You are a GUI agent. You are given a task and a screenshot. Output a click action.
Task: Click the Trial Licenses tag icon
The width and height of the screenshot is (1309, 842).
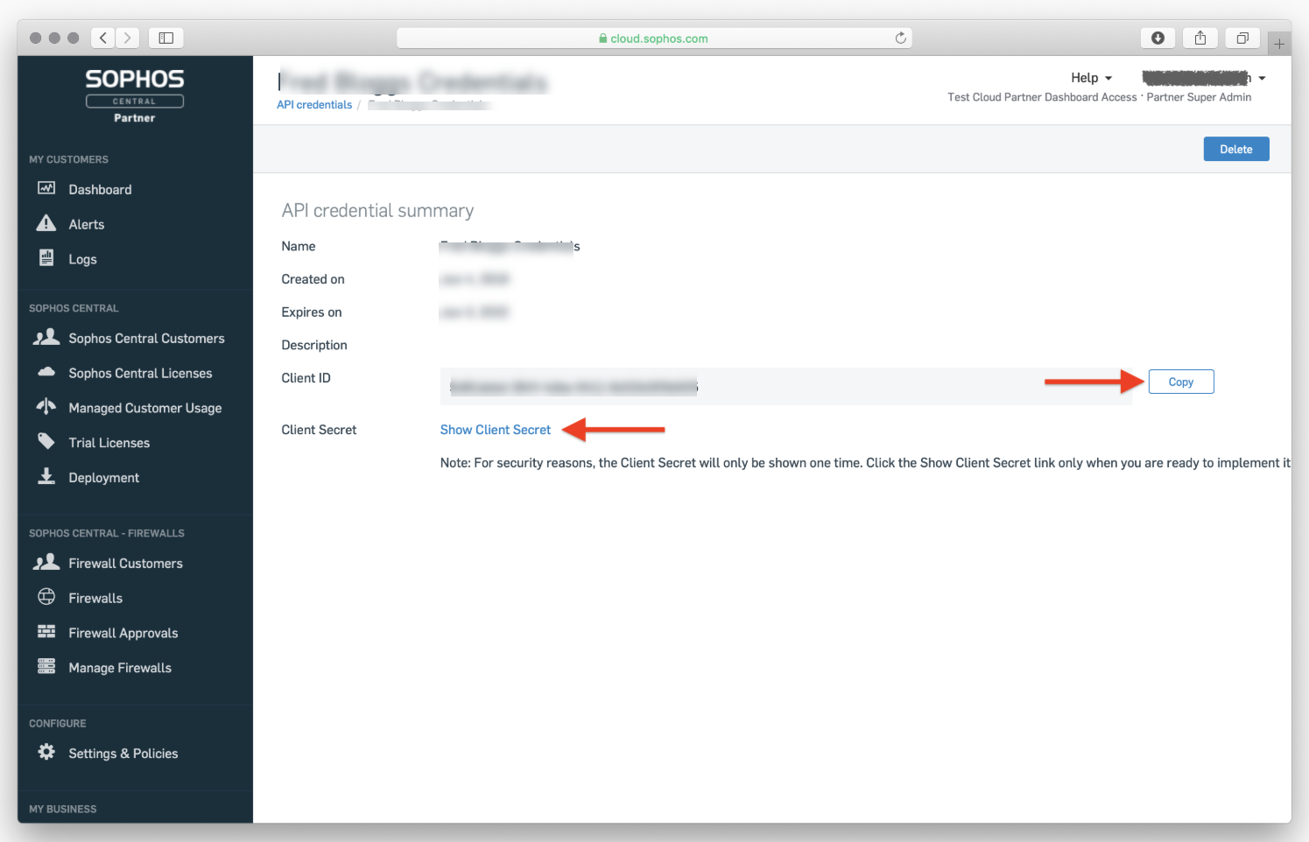click(x=46, y=441)
